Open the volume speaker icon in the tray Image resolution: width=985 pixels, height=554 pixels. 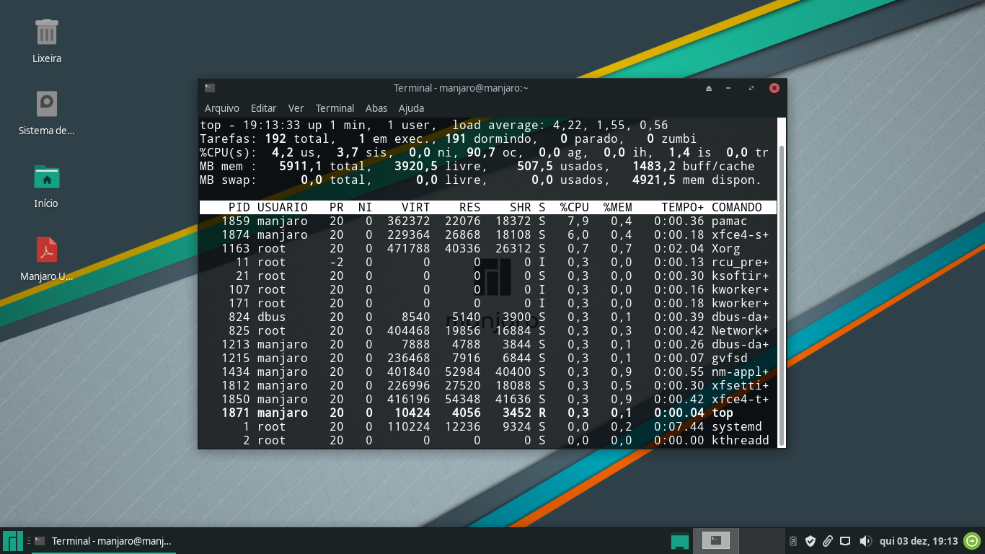[x=865, y=541]
